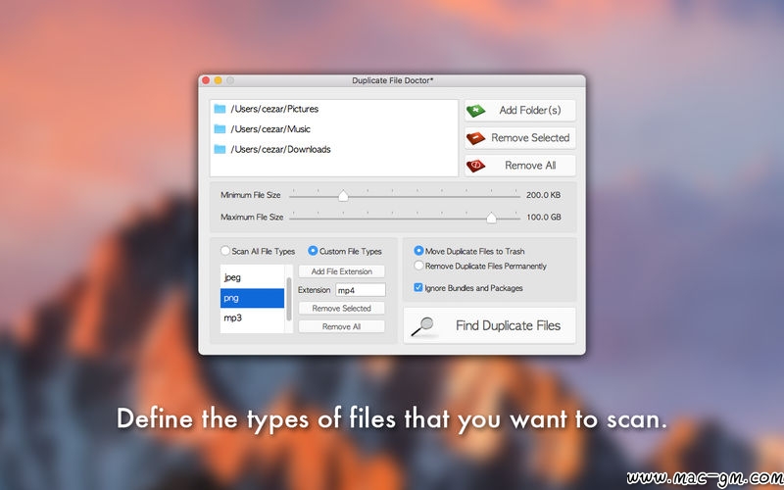Click the 100.0 GB maximum size value

click(x=544, y=217)
